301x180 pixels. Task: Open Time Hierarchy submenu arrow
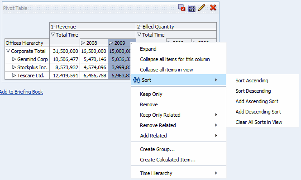point(216,173)
